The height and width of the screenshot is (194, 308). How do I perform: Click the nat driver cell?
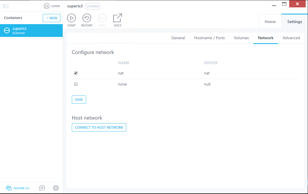(207, 73)
